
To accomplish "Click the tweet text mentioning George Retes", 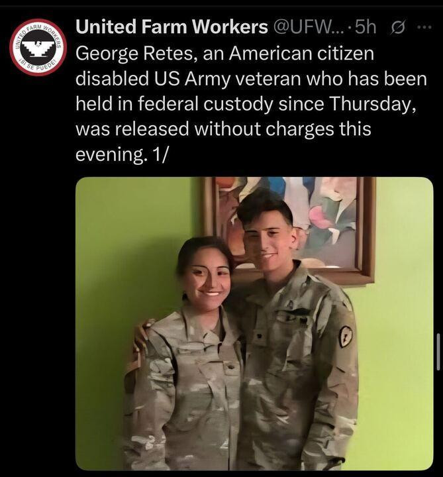I will 251,104.
